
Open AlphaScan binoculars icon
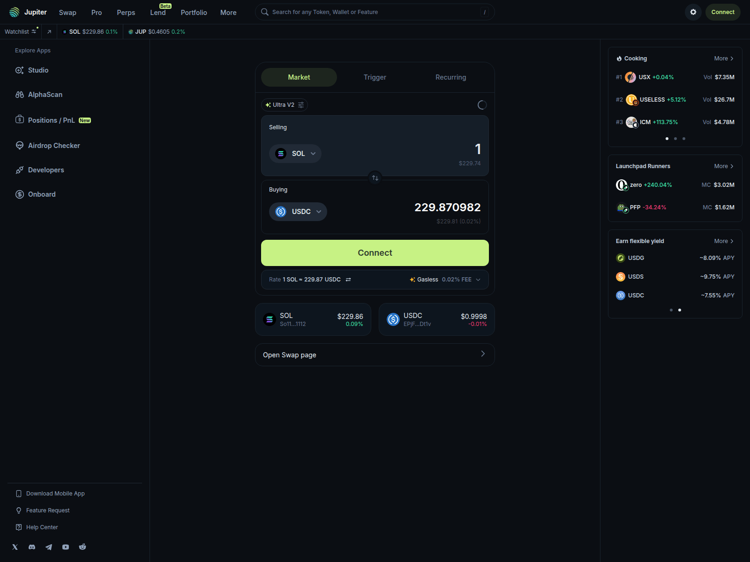[x=20, y=95]
